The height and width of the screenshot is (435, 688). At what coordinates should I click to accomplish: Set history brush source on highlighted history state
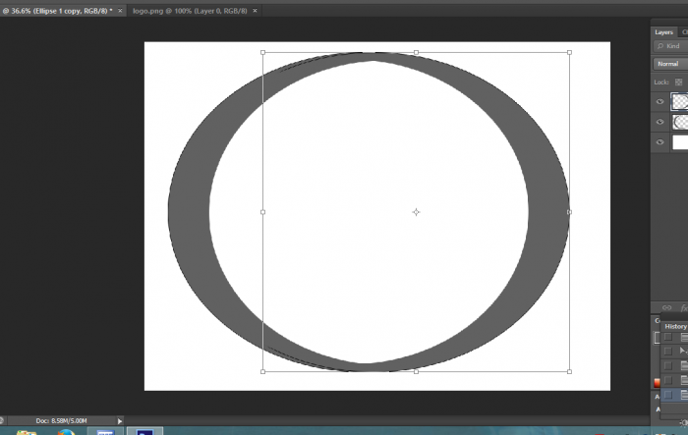pyautogui.click(x=667, y=395)
